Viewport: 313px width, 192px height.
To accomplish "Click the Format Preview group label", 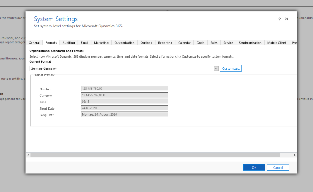I will (x=44, y=75).
